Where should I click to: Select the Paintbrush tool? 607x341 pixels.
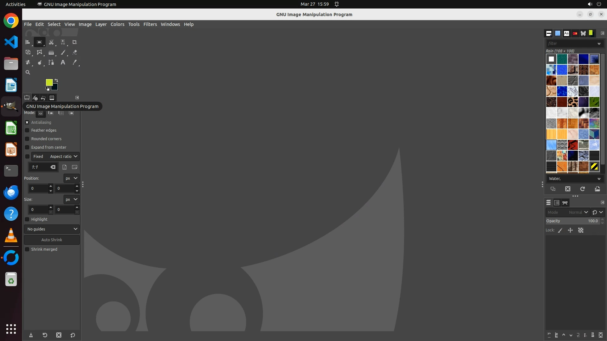[63, 52]
